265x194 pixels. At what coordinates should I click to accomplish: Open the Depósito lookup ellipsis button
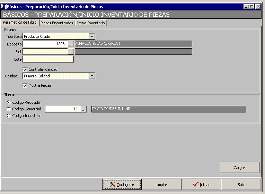click(x=71, y=44)
